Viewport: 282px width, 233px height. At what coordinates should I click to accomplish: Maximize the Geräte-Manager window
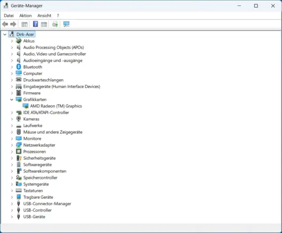(256, 6)
